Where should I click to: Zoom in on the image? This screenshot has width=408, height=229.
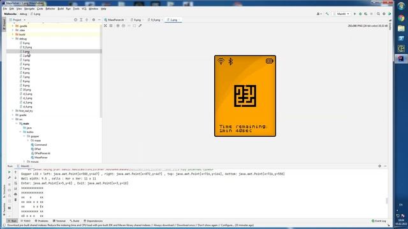(x=118, y=25)
